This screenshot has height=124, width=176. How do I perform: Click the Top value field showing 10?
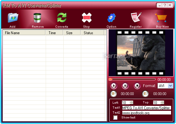(157, 102)
